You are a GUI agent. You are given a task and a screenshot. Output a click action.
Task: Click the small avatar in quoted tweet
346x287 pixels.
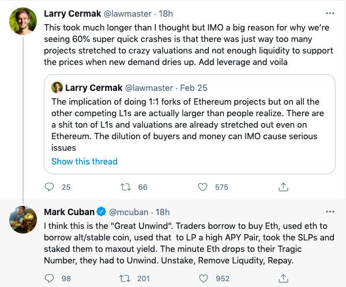pos(57,87)
